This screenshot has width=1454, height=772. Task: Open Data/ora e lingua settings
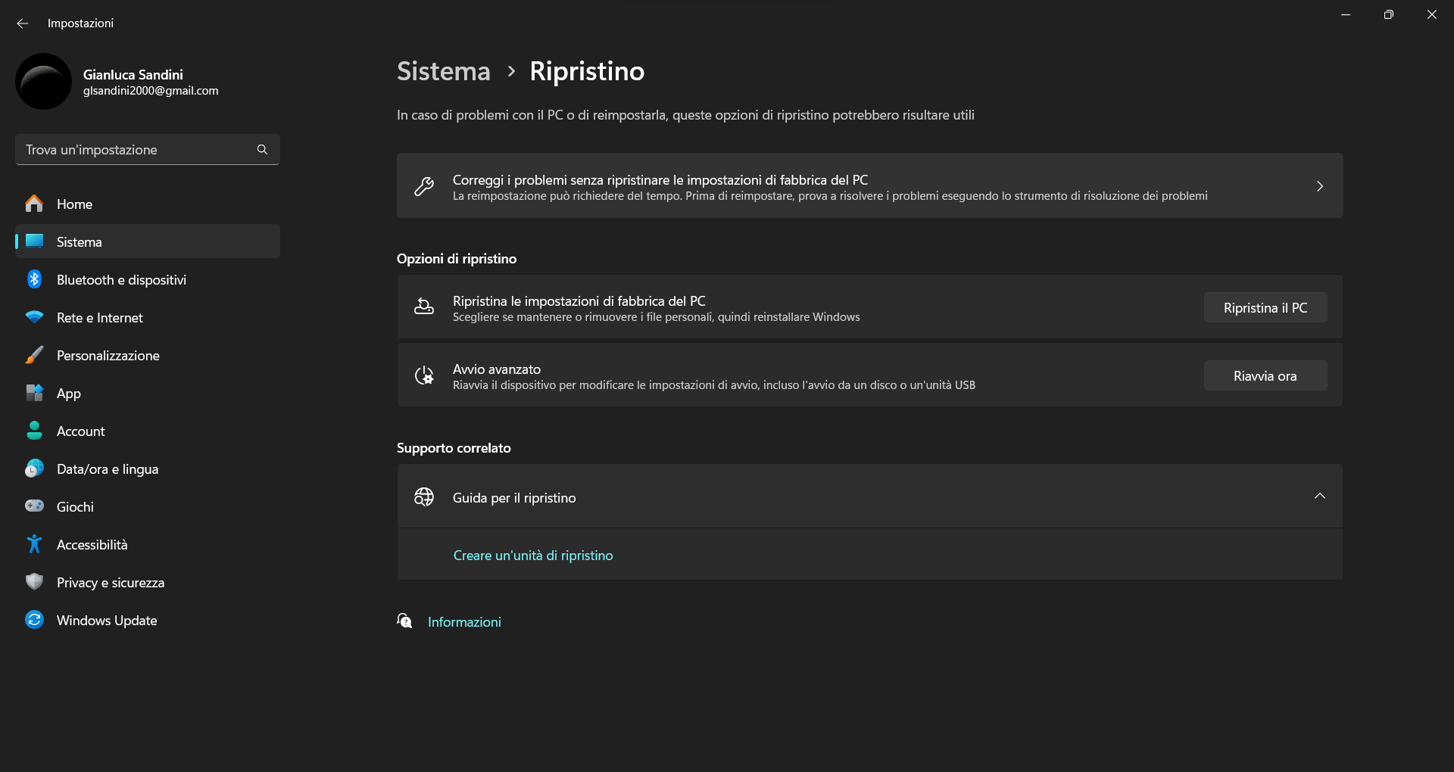[108, 469]
